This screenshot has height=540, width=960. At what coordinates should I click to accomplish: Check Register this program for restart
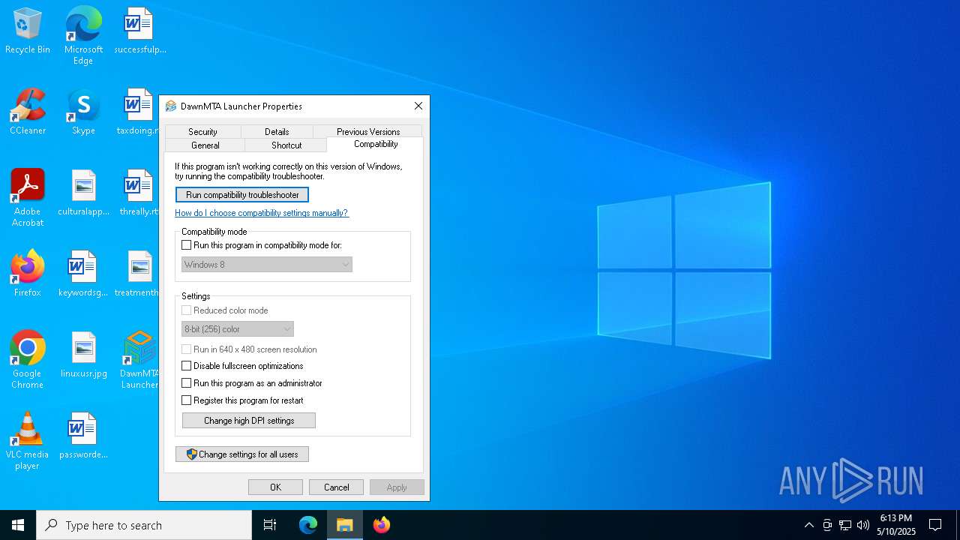187,400
